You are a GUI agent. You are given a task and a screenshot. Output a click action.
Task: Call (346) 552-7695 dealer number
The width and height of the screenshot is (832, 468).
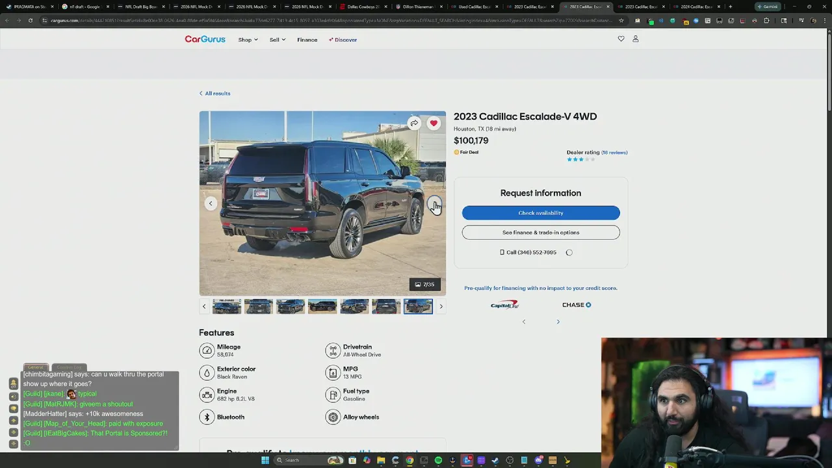coord(528,252)
